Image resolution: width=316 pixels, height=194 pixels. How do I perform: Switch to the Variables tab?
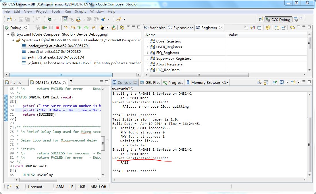(155, 28)
